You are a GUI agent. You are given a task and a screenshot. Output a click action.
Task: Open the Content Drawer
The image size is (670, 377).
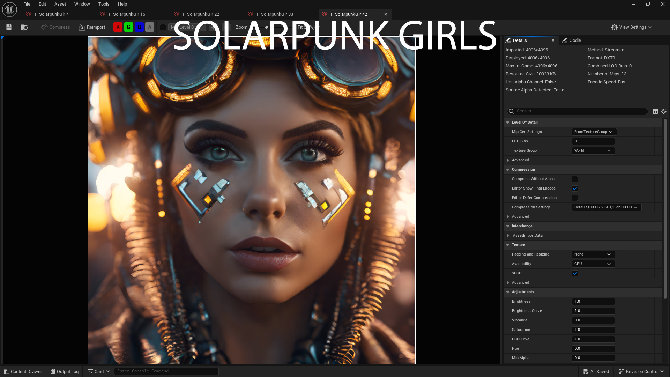[23, 371]
